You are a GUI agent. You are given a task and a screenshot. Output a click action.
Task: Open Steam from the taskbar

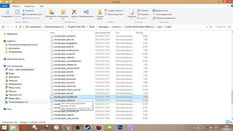88,128
